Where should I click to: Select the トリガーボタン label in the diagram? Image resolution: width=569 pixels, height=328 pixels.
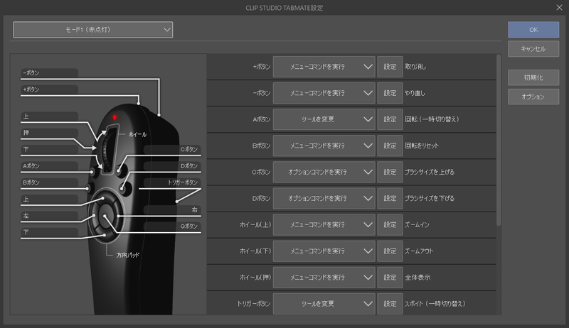[x=172, y=182]
